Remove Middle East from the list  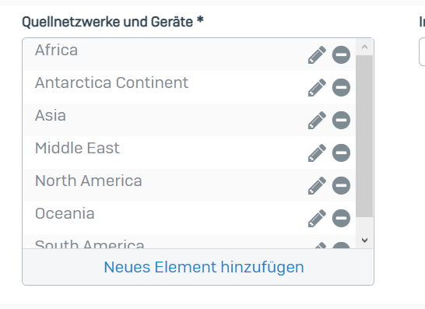[x=341, y=153]
